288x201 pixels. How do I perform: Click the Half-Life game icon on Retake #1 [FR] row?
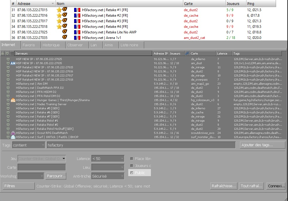point(65,9)
